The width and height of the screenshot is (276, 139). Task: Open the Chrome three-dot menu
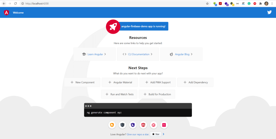coord(272,3)
